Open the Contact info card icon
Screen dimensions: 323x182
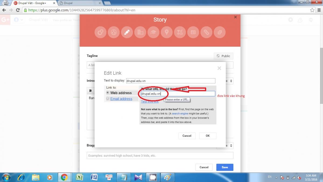click(193, 32)
